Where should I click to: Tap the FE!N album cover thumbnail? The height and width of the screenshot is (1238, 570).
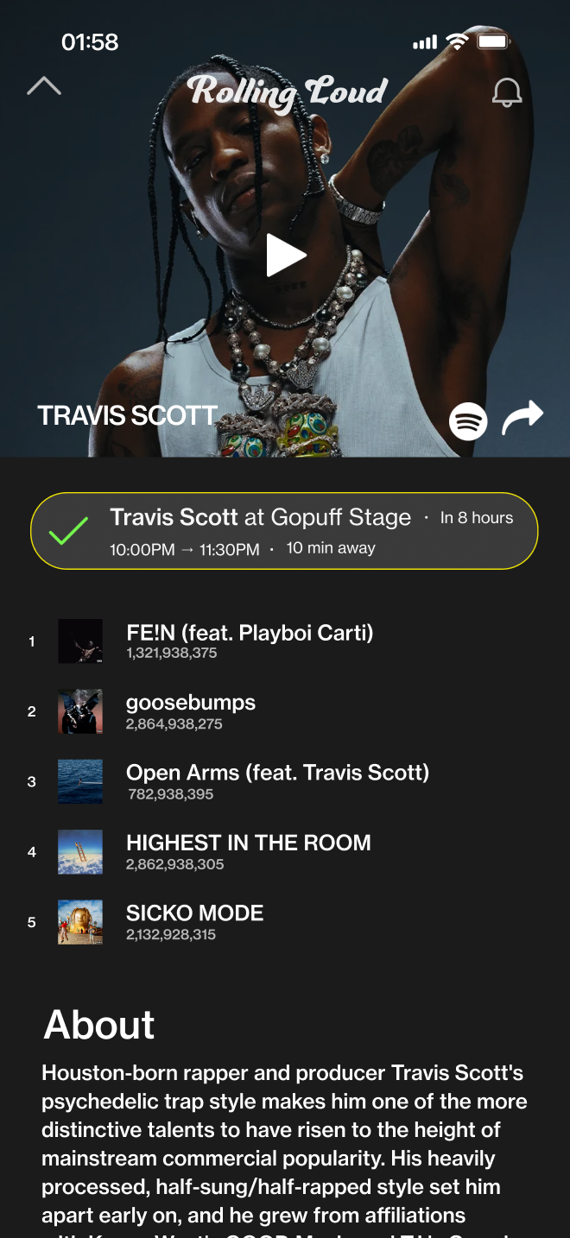tap(80, 641)
